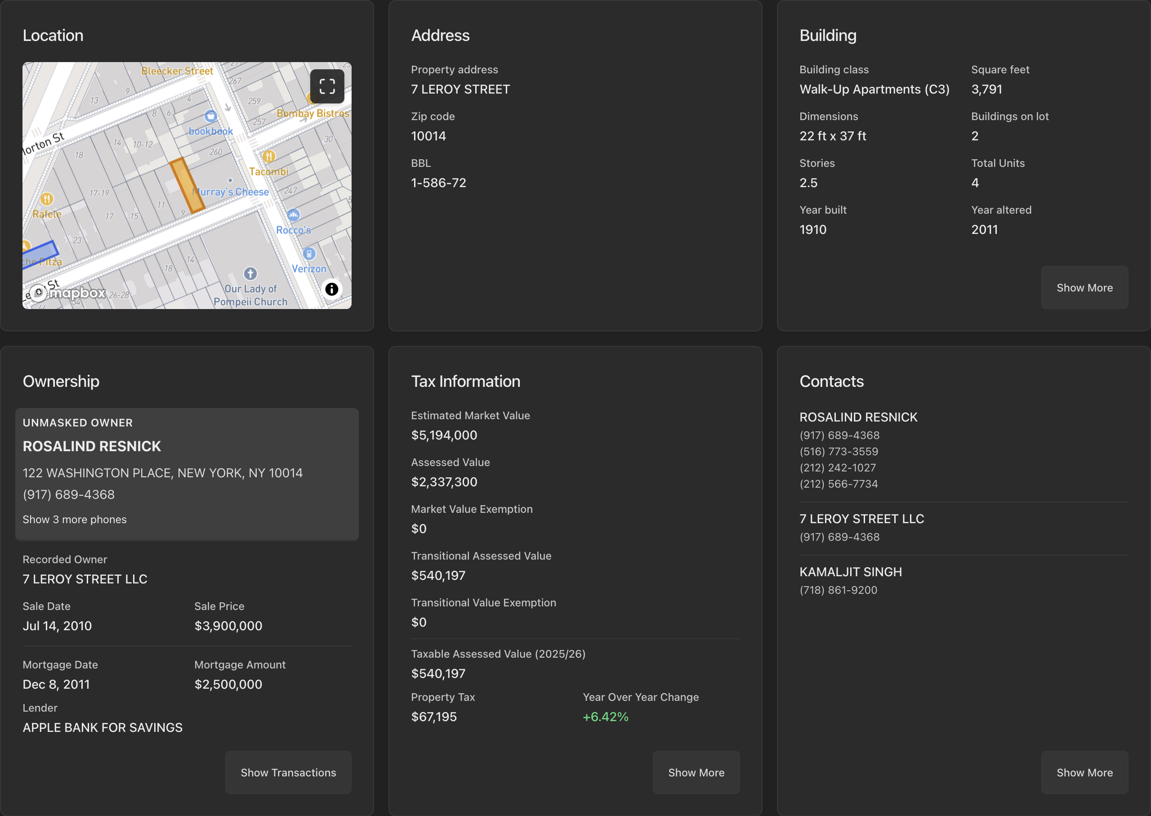Click the Rocco's bakery map icon

[x=294, y=215]
